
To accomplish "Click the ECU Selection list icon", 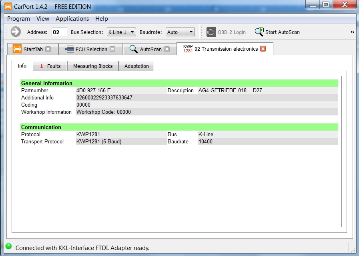I will pyautogui.click(x=69, y=49).
